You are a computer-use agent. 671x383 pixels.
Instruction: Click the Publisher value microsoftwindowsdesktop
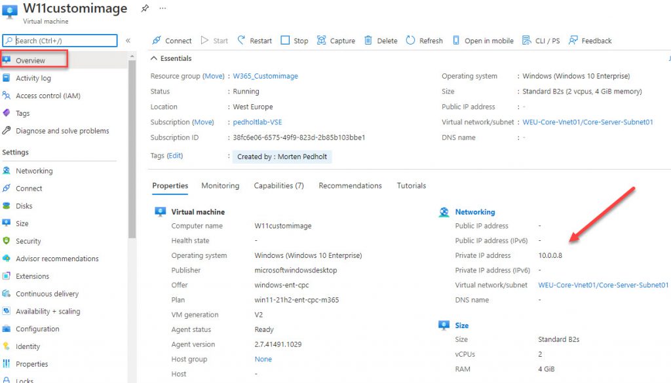pyautogui.click(x=296, y=270)
